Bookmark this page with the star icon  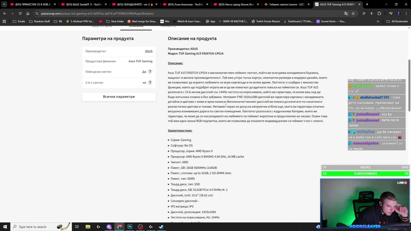pos(353,13)
